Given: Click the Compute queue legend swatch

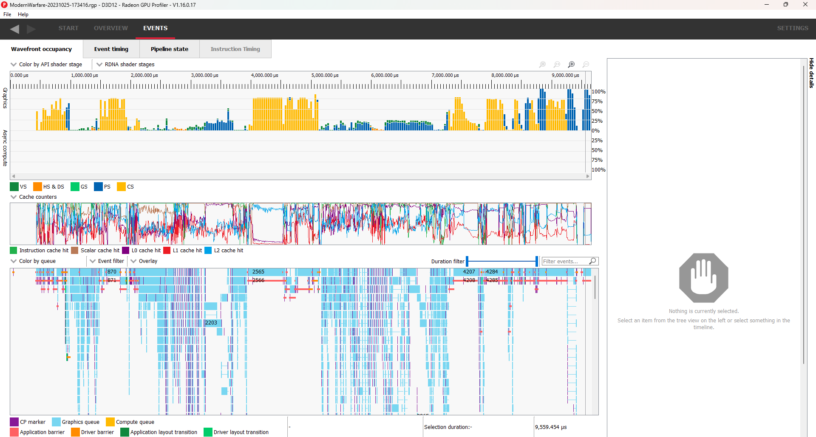Looking at the screenshot, I should coord(110,422).
